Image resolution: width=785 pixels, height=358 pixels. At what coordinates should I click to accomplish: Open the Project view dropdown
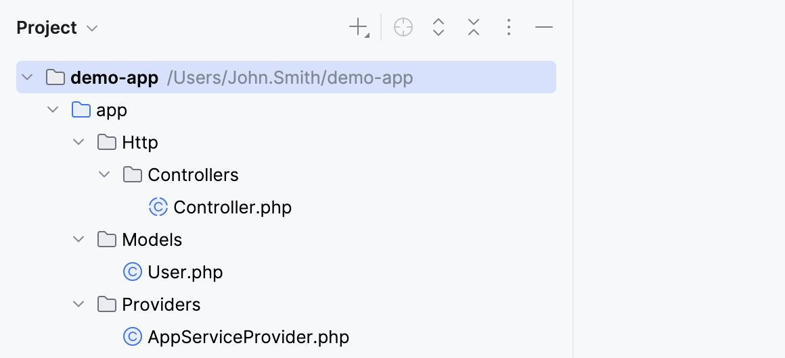(x=93, y=28)
